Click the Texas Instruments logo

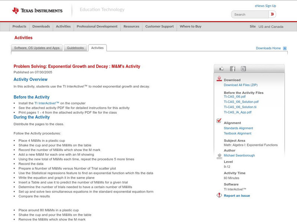(37, 10)
